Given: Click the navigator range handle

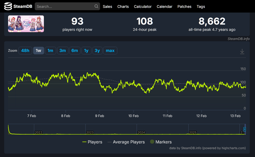Looking at the screenshot, I should (x=245, y=129).
